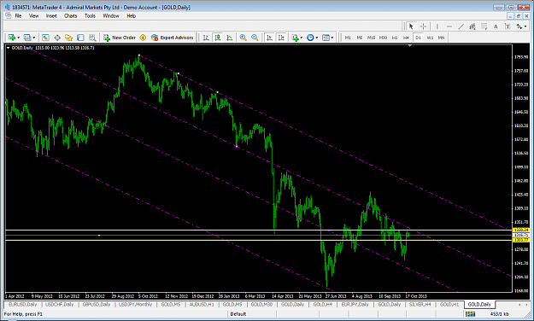
Task: Select the Text 'A' tool
Action: pyautogui.click(x=496, y=26)
